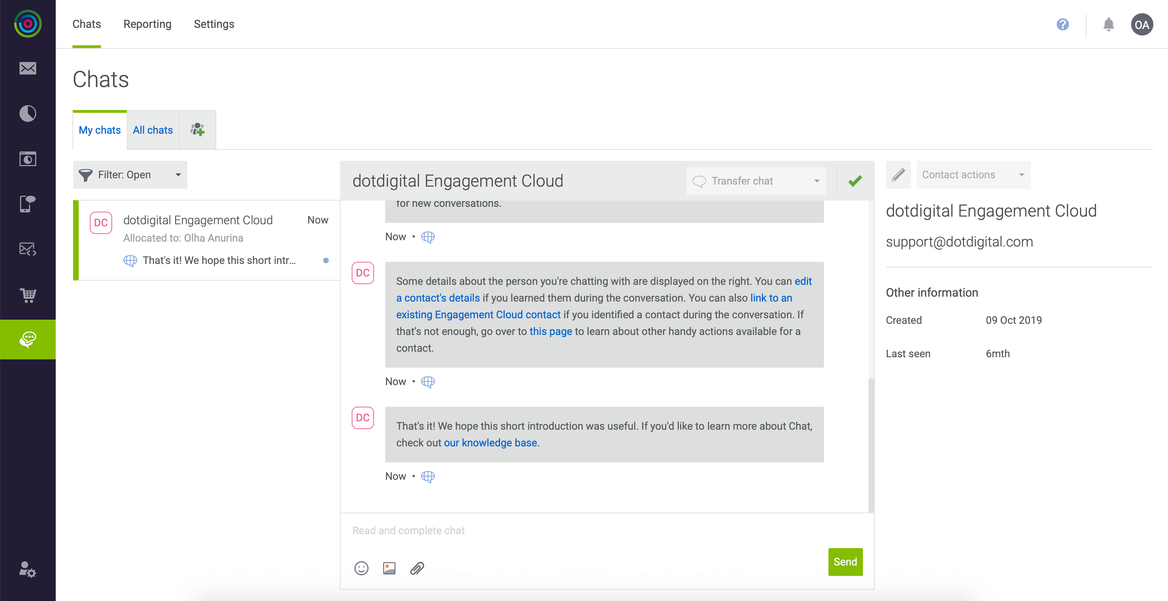Viewport: 1168px width, 601px height.
Task: Open the pie chart reporting icon
Action: 28,113
